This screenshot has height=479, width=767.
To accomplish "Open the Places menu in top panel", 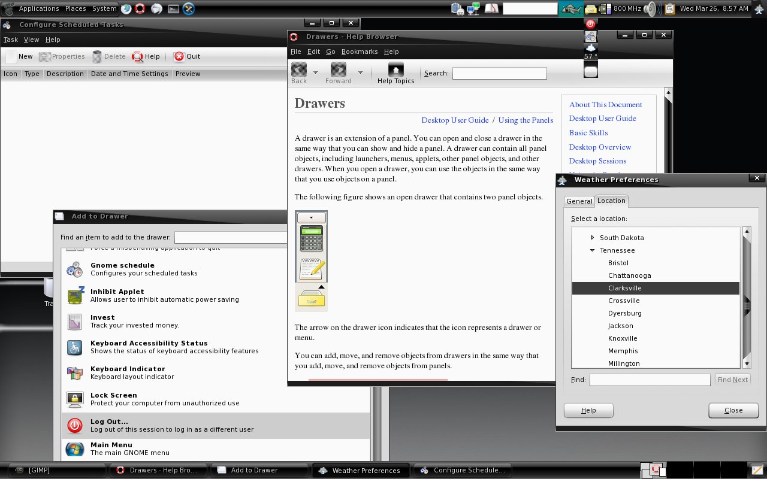I will pyautogui.click(x=76, y=8).
